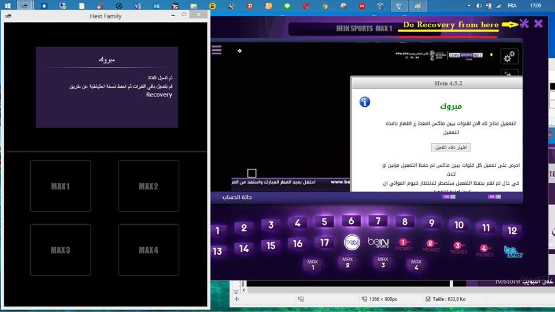
Task: Open the Movies 4 channel icon
Action: pyautogui.click(x=484, y=250)
